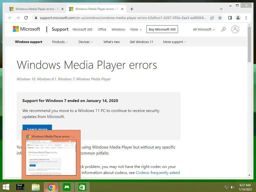Open site search with magnifier icon
This screenshot has width=256, height=192.
(x=223, y=29)
